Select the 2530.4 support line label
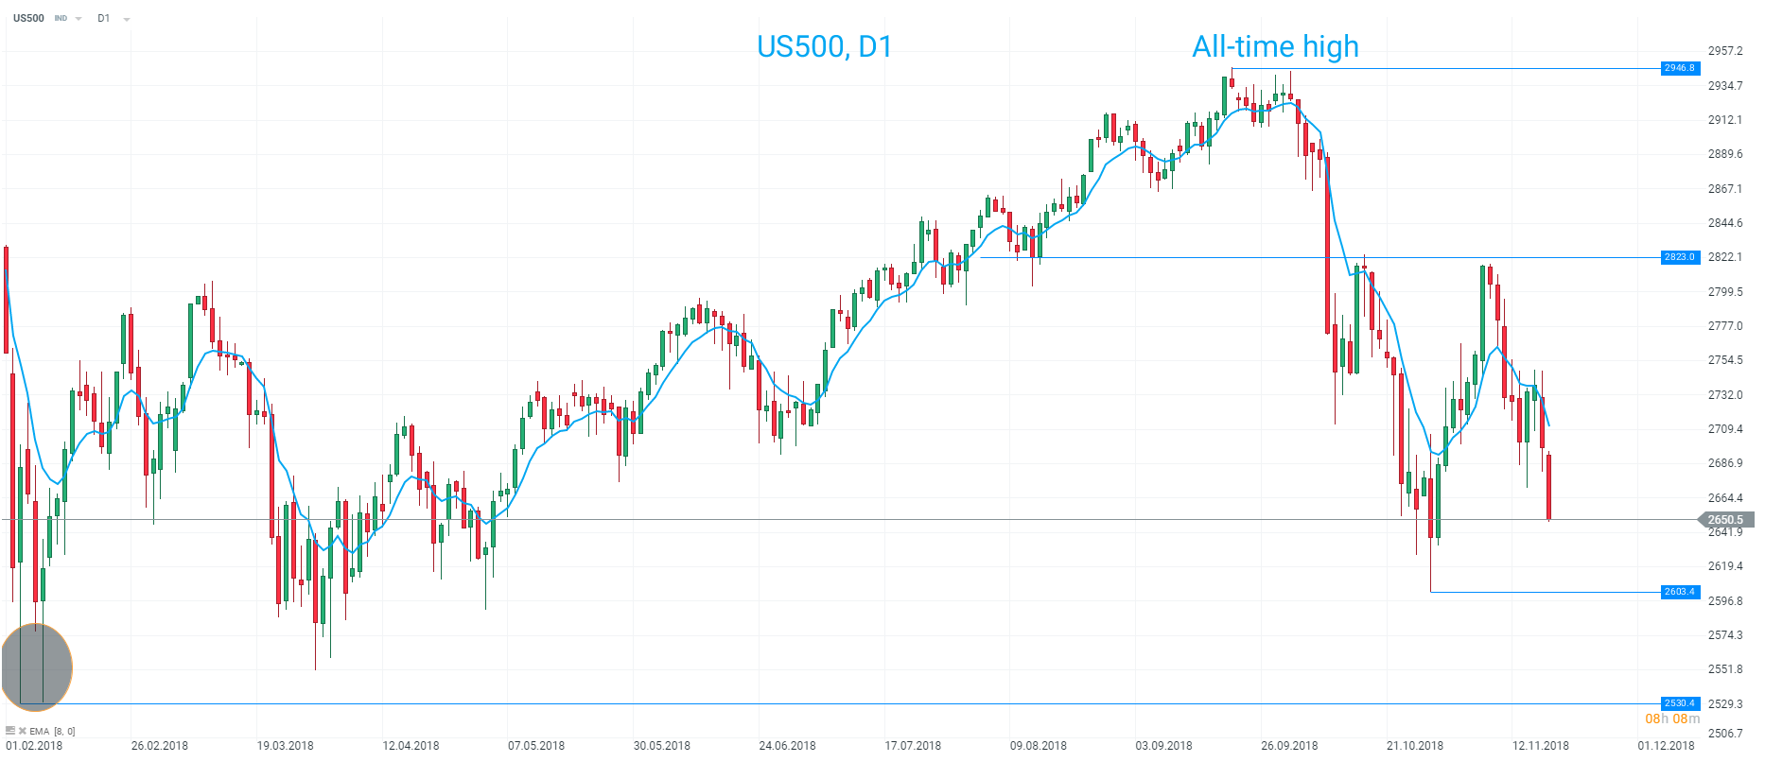The height and width of the screenshot is (762, 1765). [x=1680, y=703]
